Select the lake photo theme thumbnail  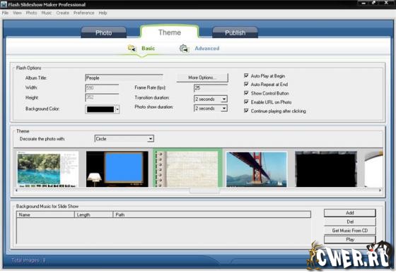[48, 169]
